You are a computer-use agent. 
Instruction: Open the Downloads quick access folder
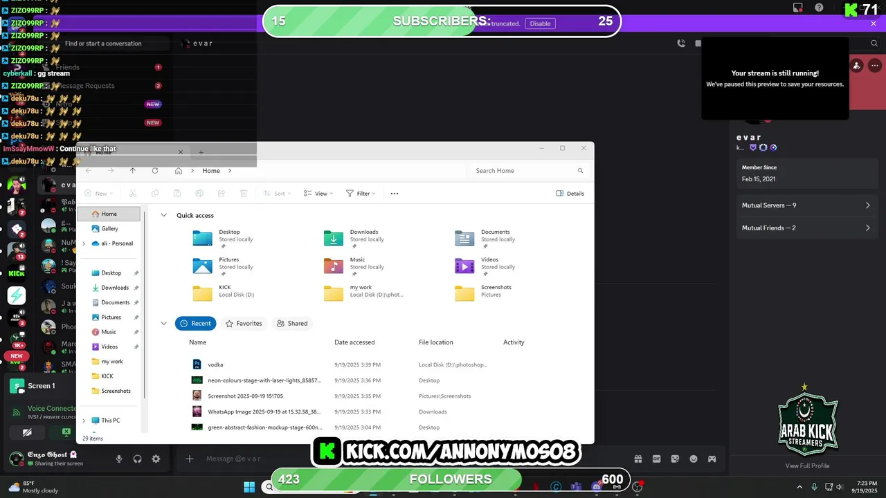tap(354, 239)
